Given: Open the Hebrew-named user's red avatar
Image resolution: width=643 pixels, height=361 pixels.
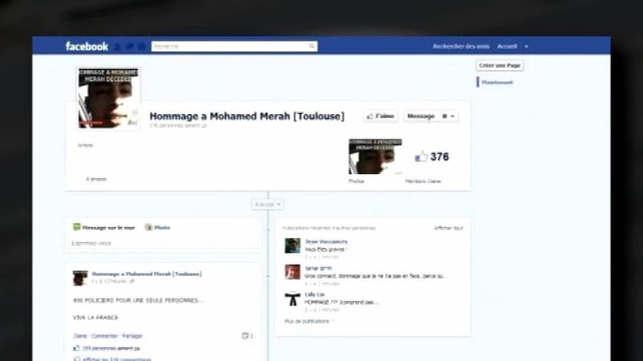Looking at the screenshot, I should tap(293, 272).
